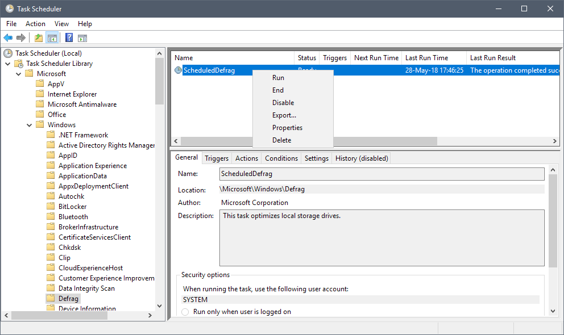Toggle the Show/Hide Console Tree icon
This screenshot has height=335, width=564.
(52, 37)
